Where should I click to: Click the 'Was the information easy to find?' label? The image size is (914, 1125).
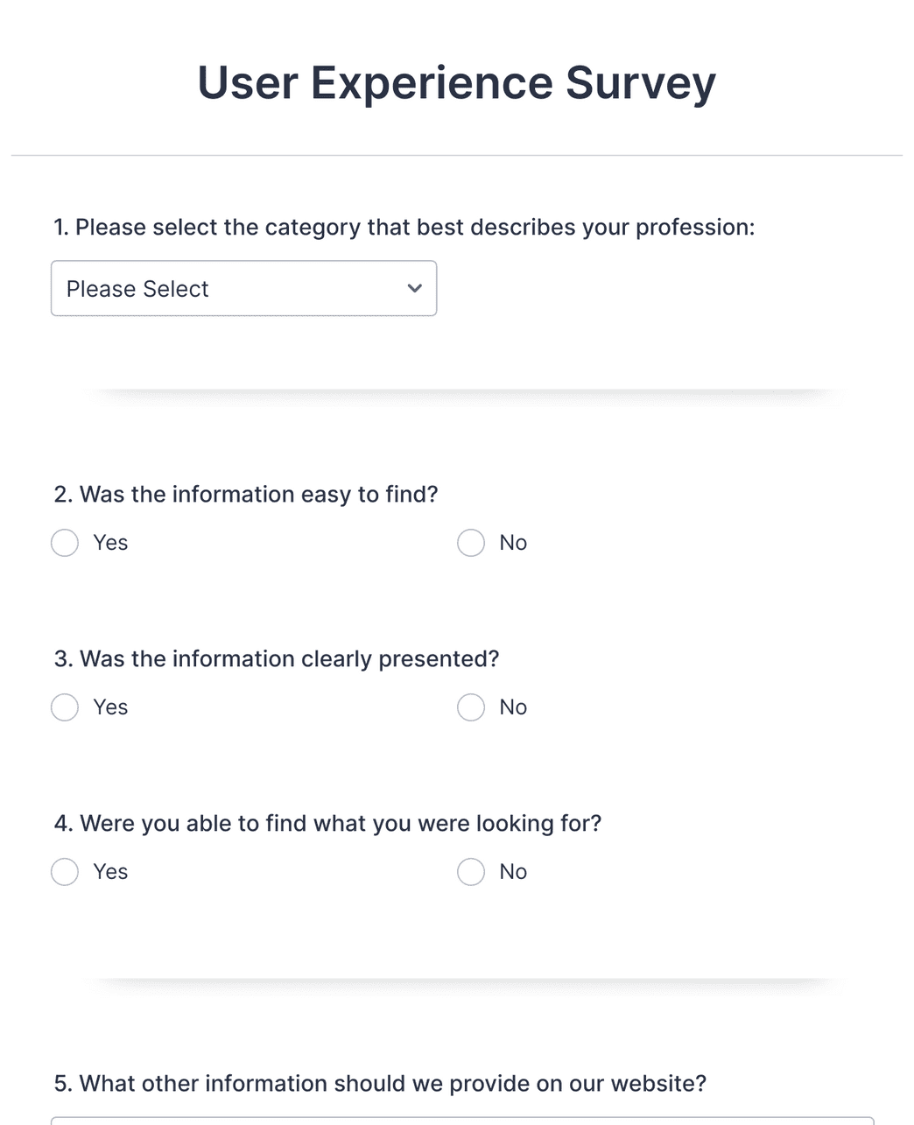[246, 495]
